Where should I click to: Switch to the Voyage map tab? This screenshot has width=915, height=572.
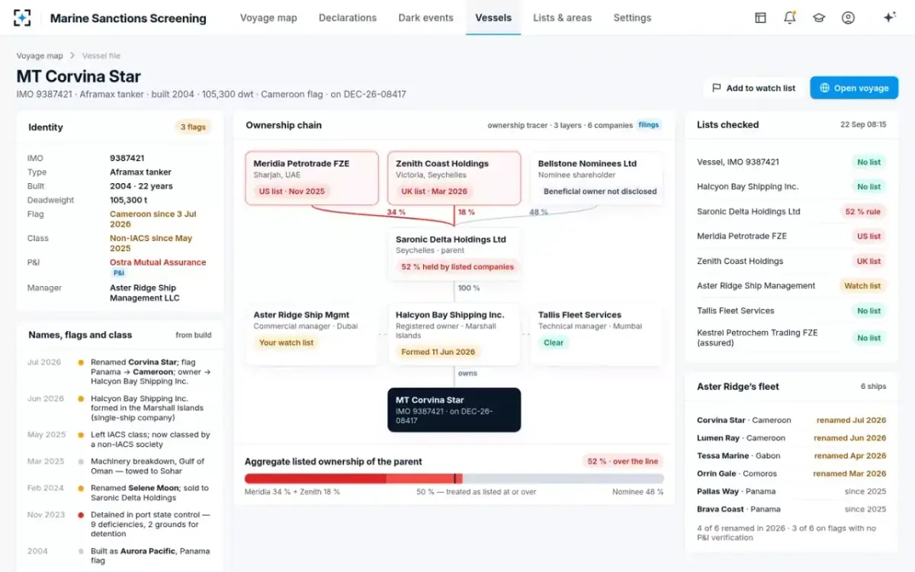click(268, 18)
